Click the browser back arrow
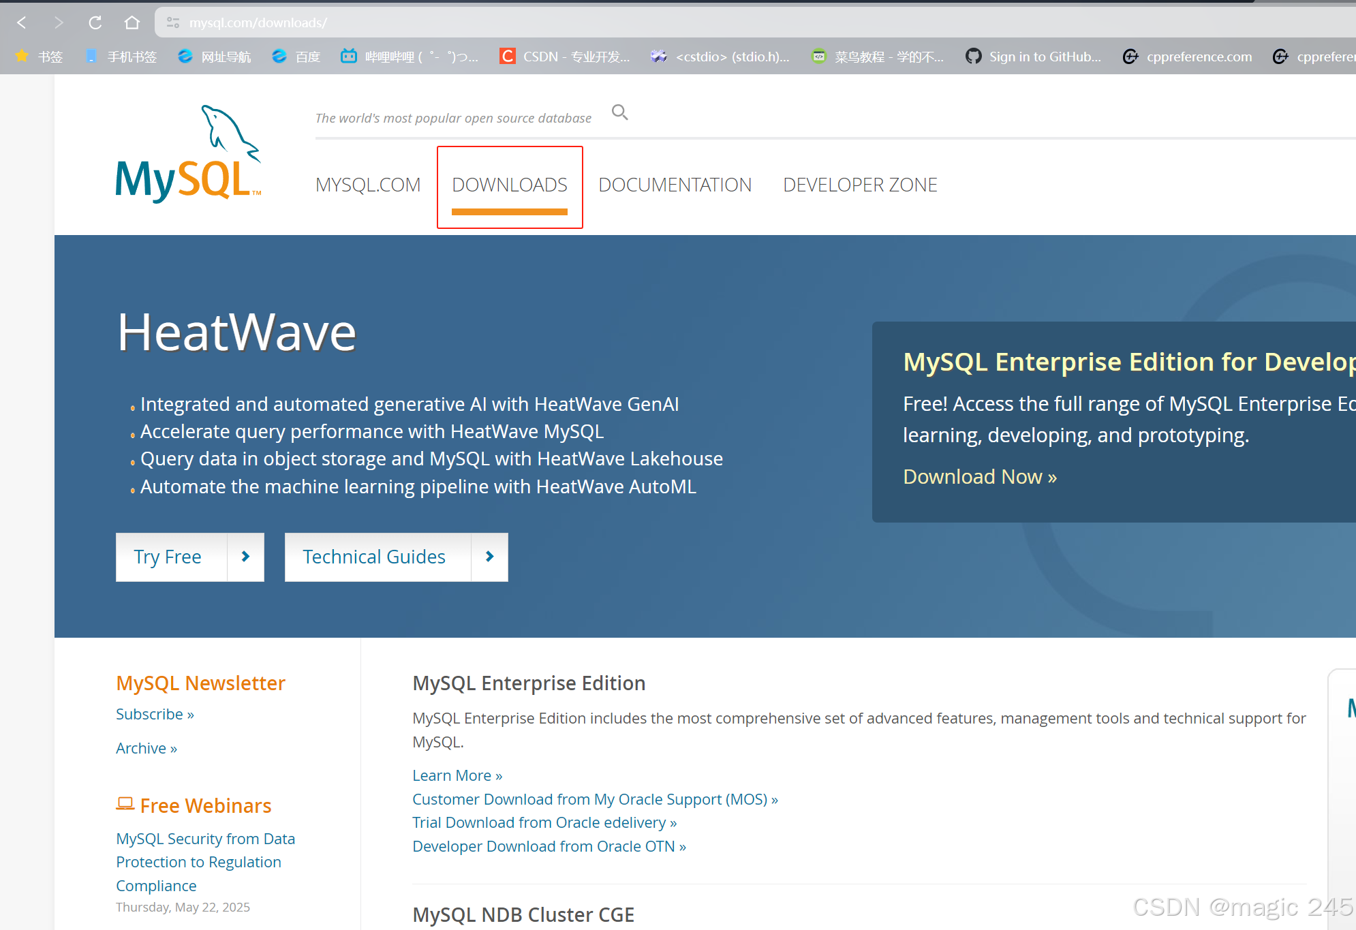 coord(22,22)
